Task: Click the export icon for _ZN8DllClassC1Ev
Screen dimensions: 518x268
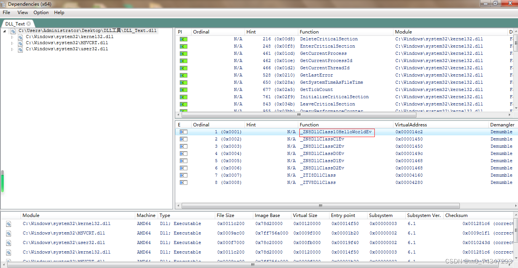Action: [x=184, y=139]
